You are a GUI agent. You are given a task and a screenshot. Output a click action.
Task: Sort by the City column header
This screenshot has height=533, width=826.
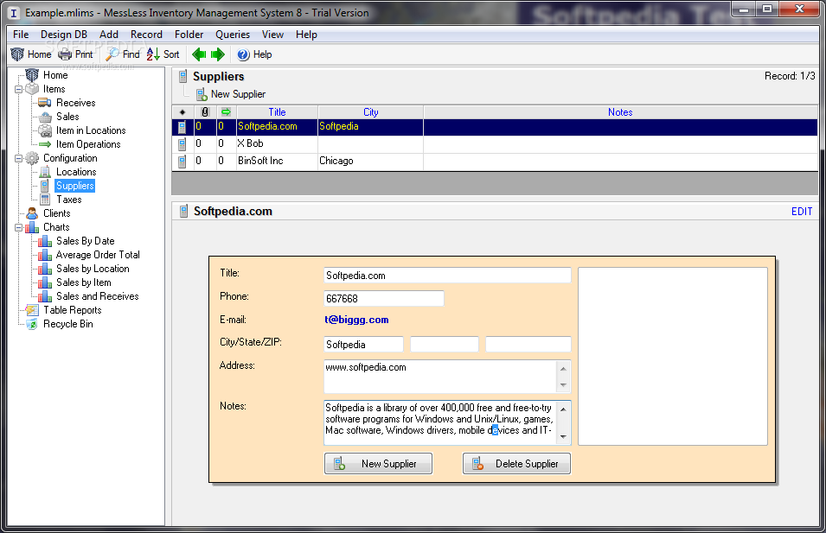[x=371, y=112]
